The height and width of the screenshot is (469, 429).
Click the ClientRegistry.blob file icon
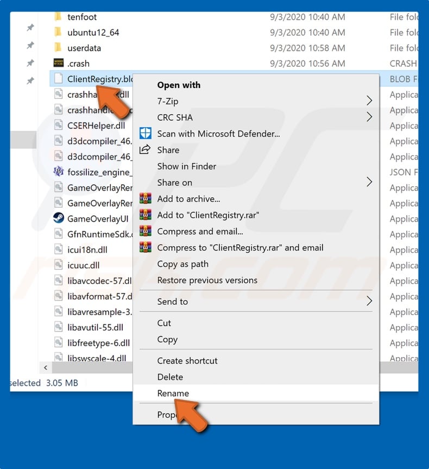click(58, 79)
